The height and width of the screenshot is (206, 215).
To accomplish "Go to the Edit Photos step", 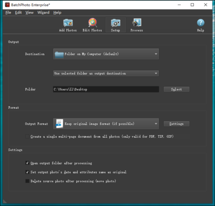I will pyautogui.click(x=92, y=25).
